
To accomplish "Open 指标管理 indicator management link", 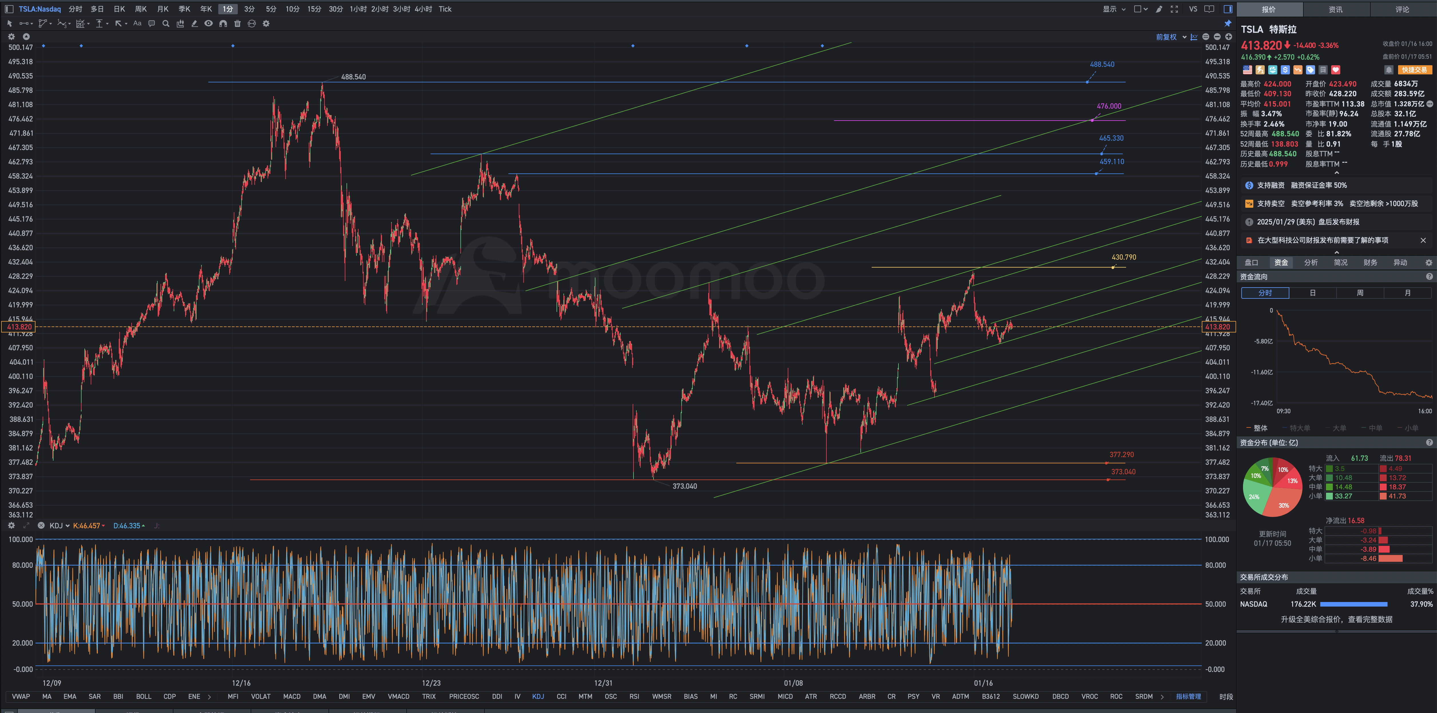I will click(x=1188, y=696).
